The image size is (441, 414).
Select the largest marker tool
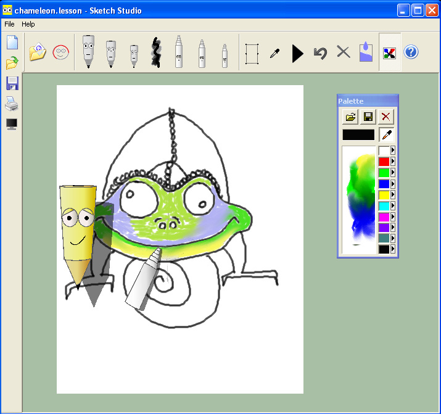[179, 52]
